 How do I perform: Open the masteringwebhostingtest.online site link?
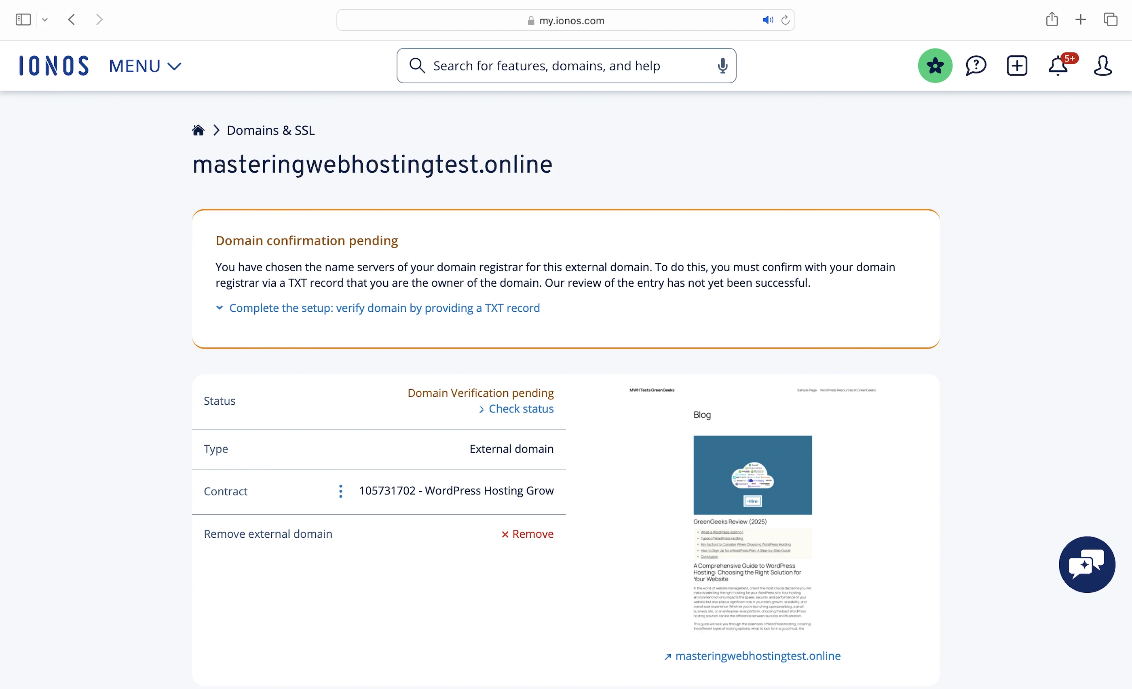[757, 656]
